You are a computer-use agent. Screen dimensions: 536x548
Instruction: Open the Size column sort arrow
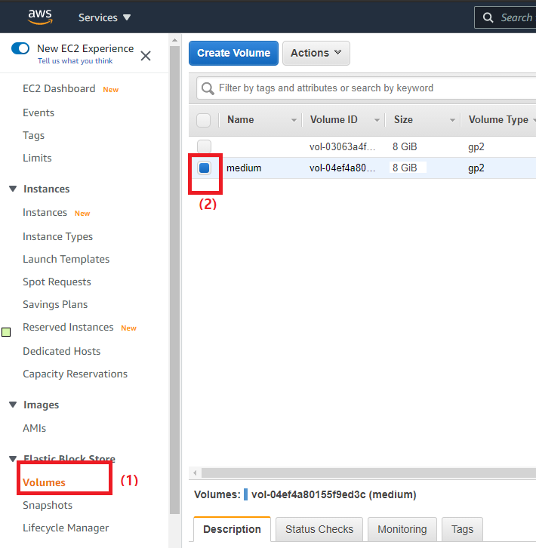pos(452,120)
